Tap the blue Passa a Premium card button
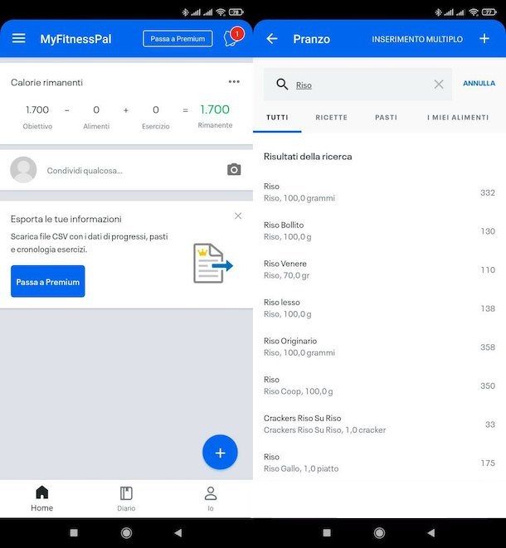 48,281
